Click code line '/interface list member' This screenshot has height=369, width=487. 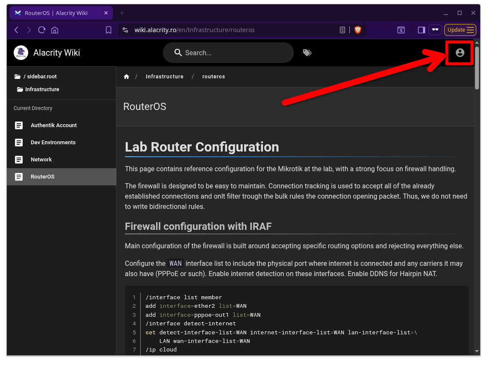tap(183, 297)
